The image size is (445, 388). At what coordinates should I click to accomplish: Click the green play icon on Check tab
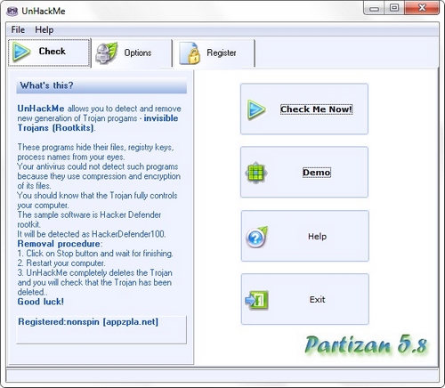21,52
